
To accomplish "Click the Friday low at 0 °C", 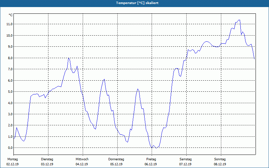I will click(156, 148).
